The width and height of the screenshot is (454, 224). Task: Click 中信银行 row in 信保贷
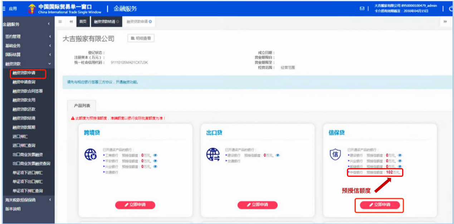coord(375,172)
